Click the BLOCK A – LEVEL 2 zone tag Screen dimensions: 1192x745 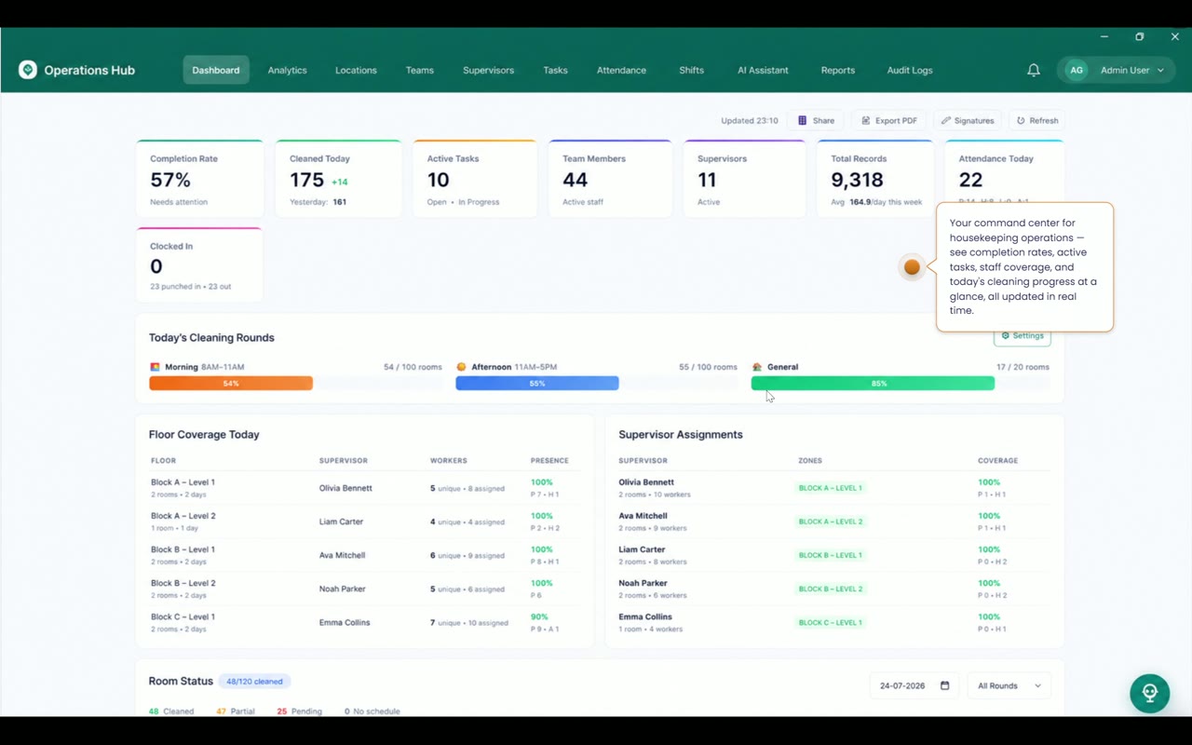click(x=831, y=521)
